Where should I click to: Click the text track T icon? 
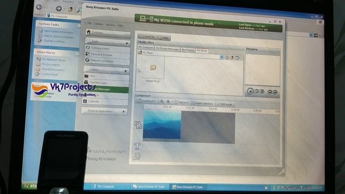pos(137,146)
